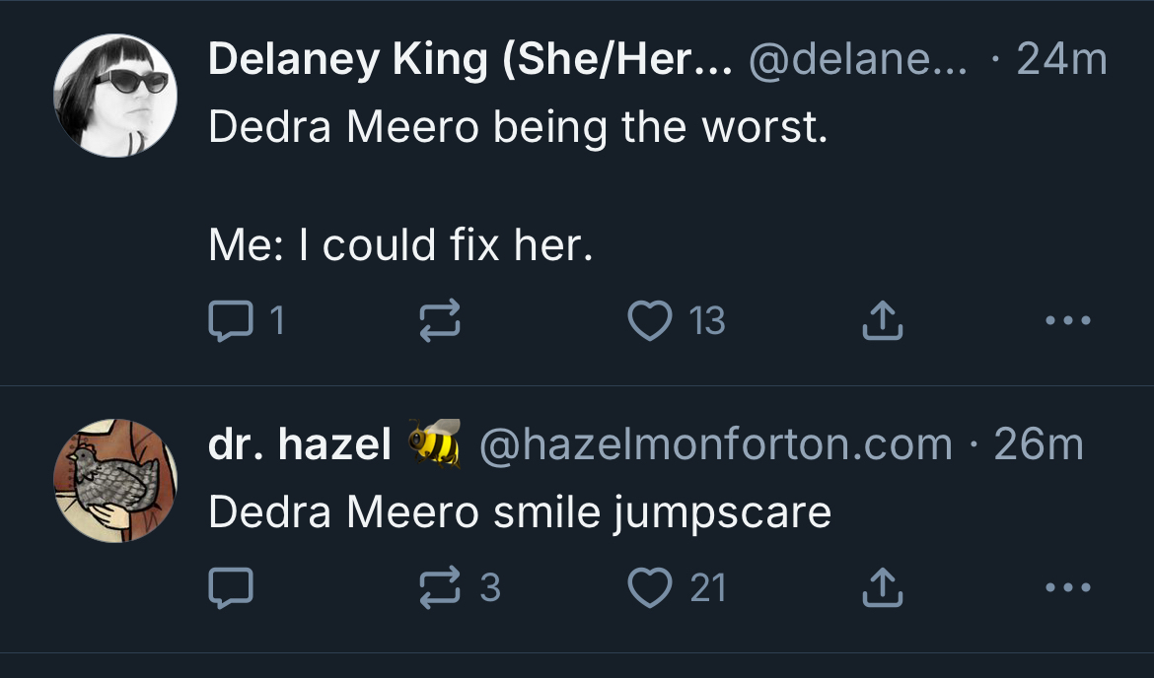Like Delaney King's Dedra Meero post
Viewport: 1154px width, 678px height.
(x=649, y=320)
